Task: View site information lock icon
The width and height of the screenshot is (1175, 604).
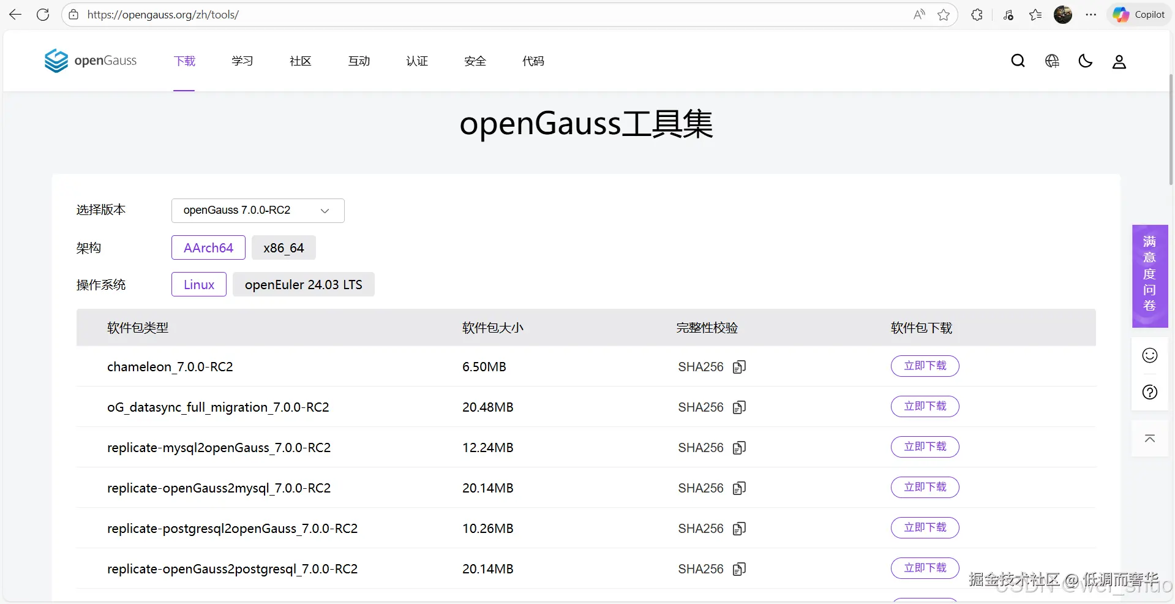Action: tap(73, 15)
